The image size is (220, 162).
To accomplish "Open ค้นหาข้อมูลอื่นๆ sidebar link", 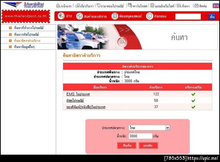I will pyautogui.click(x=24, y=47).
